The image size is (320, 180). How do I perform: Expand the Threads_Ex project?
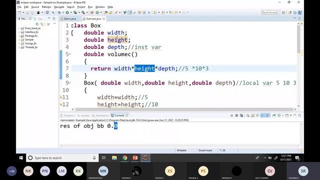19,47
